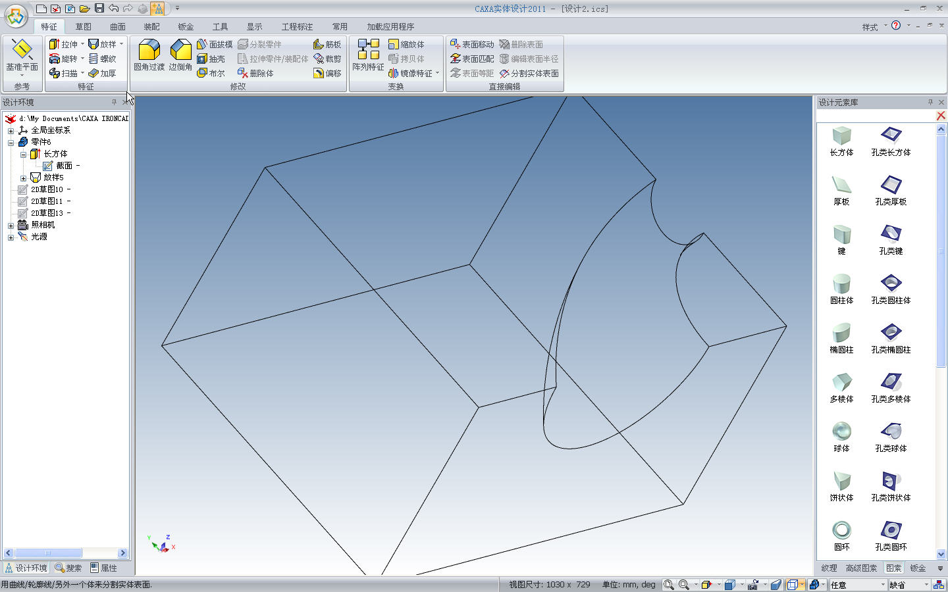This screenshot has width=948, height=592.
Task: Click the 表面移动 move face tool
Action: pyautogui.click(x=471, y=45)
